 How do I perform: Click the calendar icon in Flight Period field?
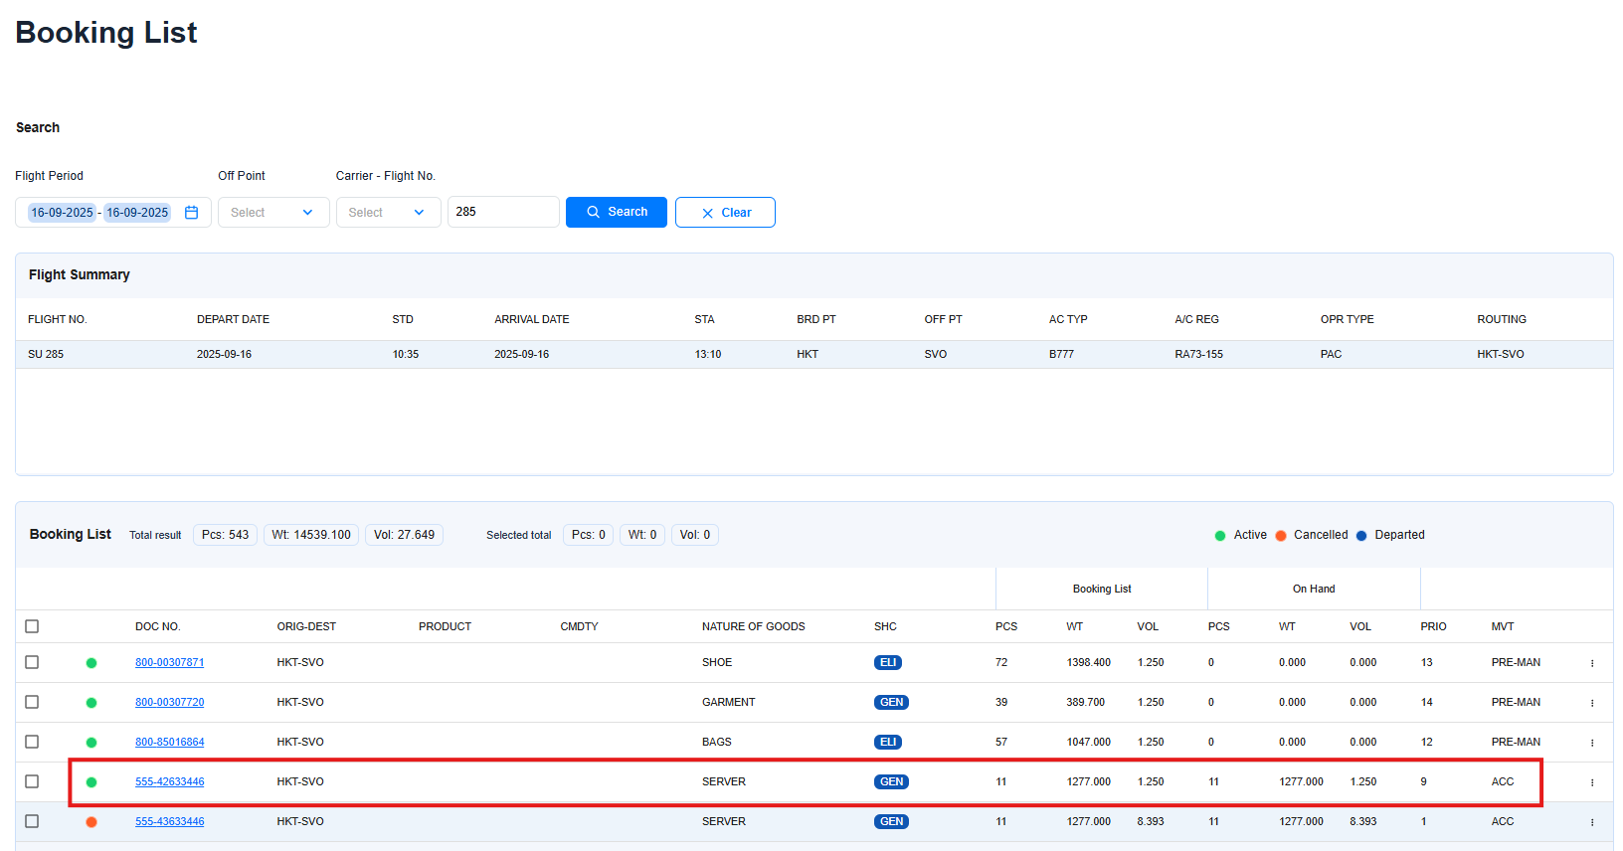click(192, 213)
